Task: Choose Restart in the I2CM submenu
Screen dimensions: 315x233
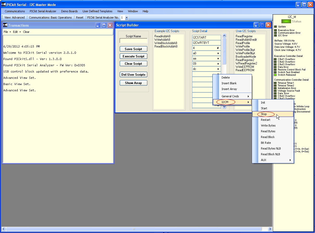Action: click(273, 120)
